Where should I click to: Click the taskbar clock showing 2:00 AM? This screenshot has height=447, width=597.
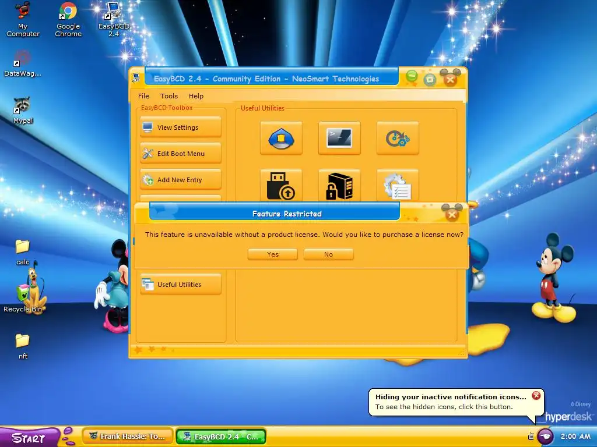[575, 437]
